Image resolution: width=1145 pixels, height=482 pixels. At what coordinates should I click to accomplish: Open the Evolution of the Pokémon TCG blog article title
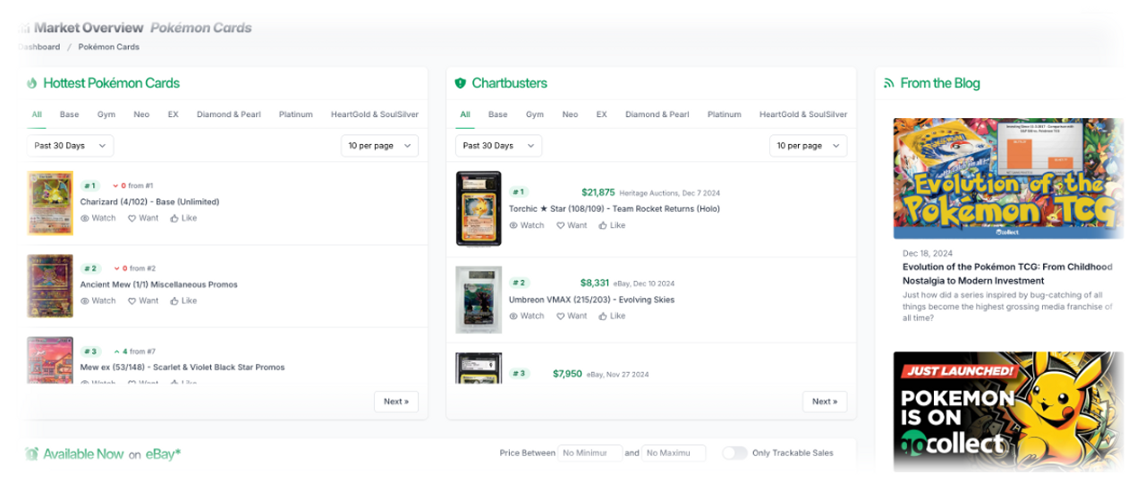click(x=1007, y=274)
